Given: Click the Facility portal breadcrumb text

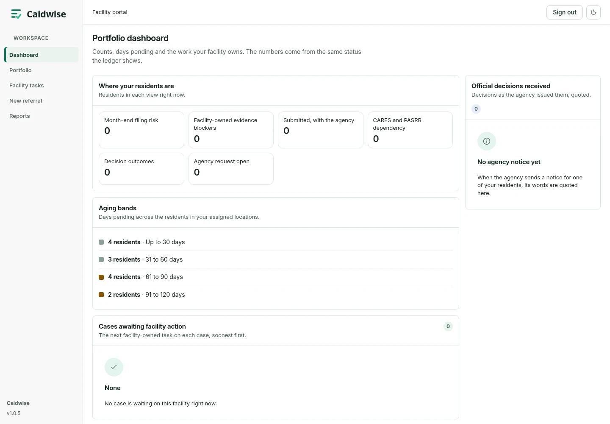Looking at the screenshot, I should [110, 12].
